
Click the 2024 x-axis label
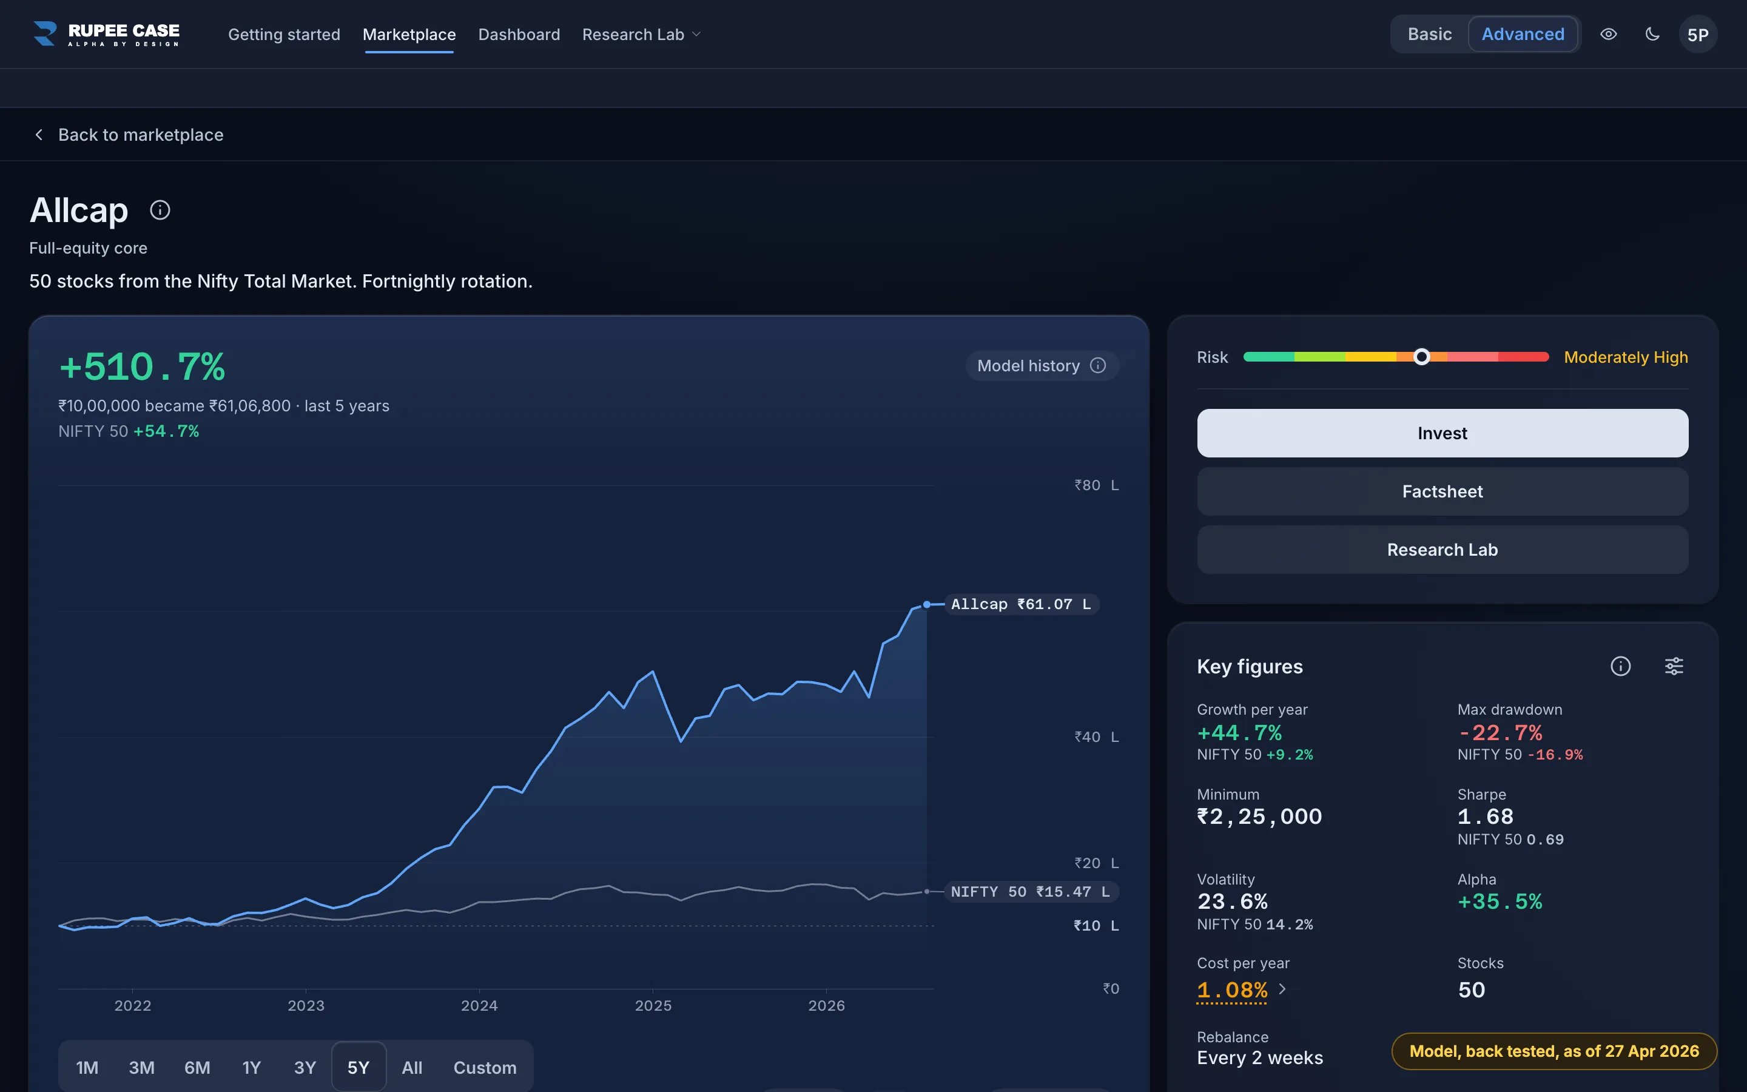point(479,1005)
